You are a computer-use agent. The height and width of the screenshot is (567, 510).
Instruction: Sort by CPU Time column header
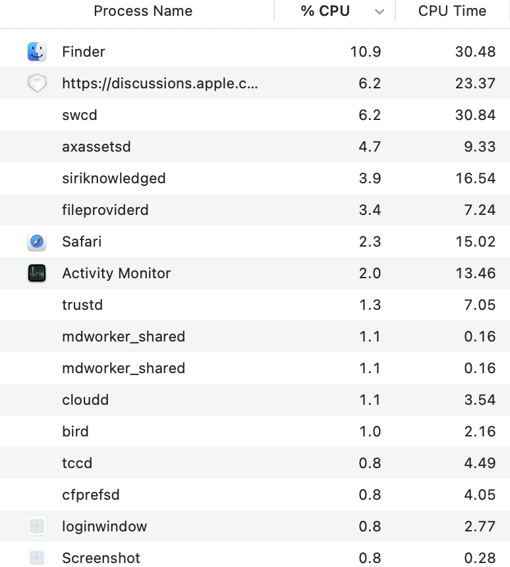coord(452,11)
